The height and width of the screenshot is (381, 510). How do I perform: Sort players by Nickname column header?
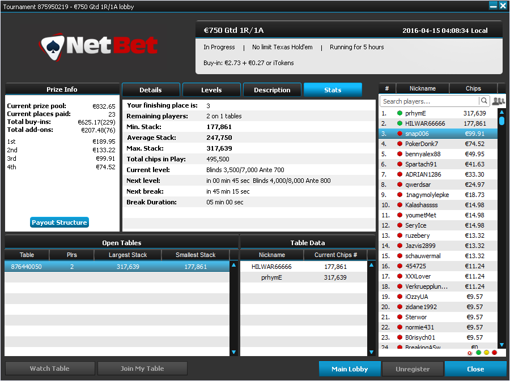pos(423,88)
